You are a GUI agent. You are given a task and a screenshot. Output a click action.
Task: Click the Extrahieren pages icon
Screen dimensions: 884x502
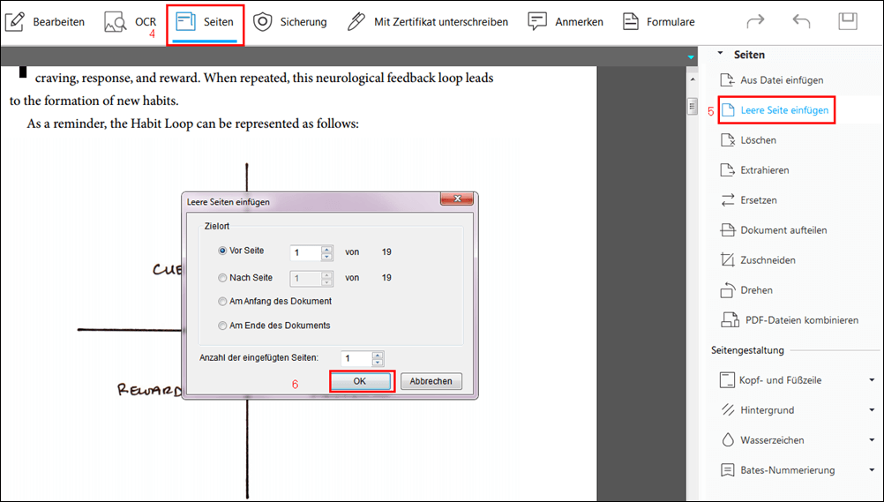tap(728, 170)
